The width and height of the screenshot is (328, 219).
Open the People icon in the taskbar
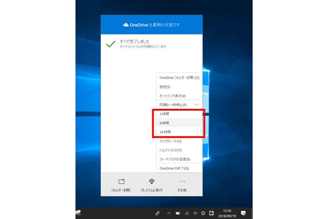(157, 213)
